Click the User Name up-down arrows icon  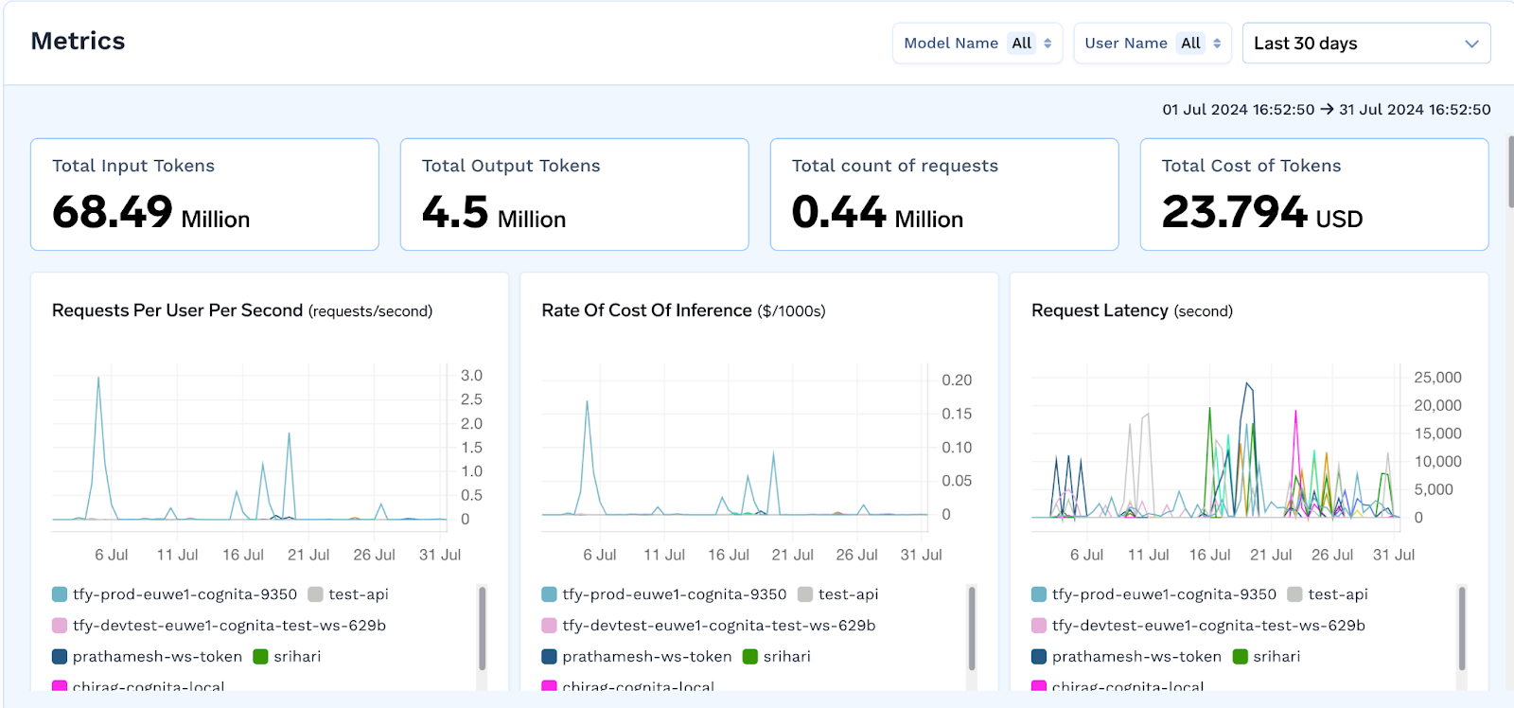click(1217, 44)
